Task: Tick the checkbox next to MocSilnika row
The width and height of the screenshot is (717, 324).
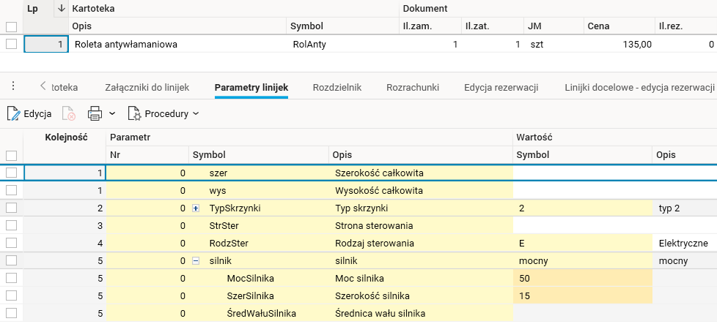Action: [11, 278]
